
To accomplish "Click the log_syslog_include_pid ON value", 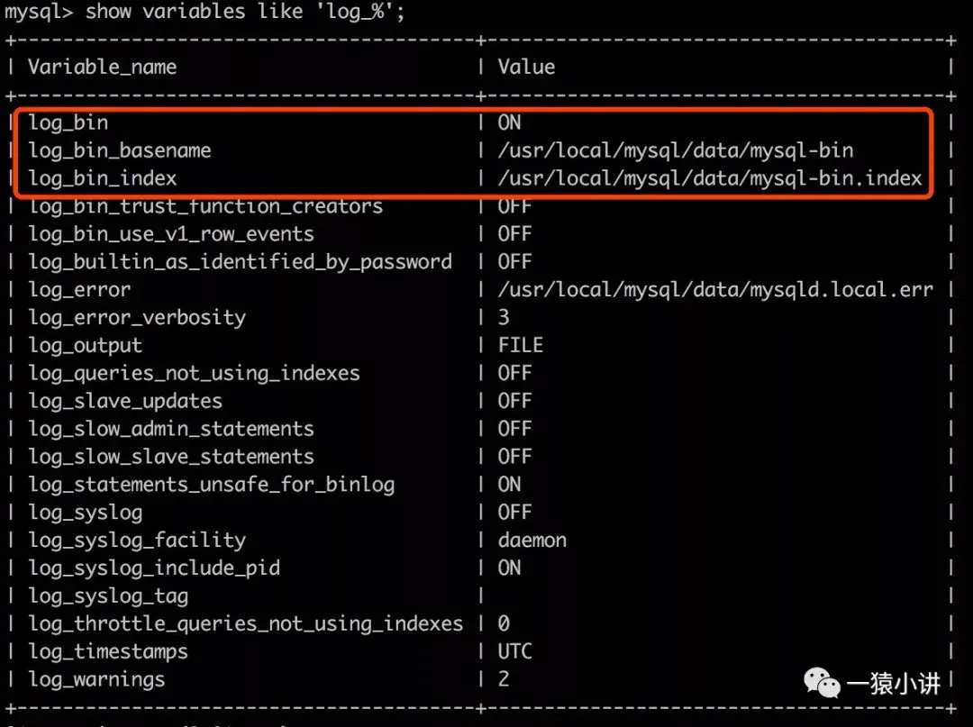I will click(509, 568).
